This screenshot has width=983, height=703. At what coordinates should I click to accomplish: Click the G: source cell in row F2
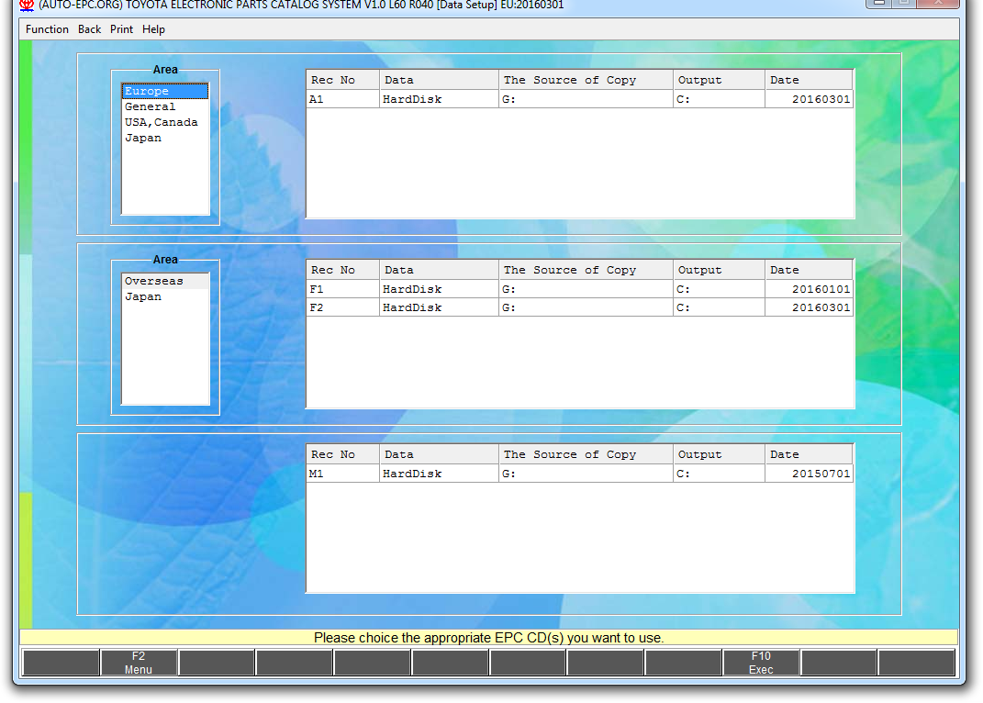coord(586,307)
